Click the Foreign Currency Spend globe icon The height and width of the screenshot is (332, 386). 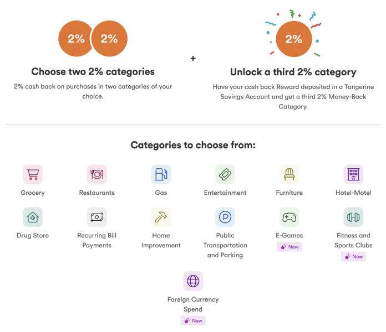point(193,281)
